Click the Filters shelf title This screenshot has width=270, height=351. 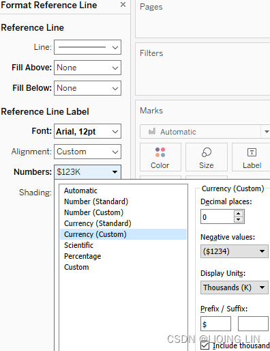pos(151,53)
